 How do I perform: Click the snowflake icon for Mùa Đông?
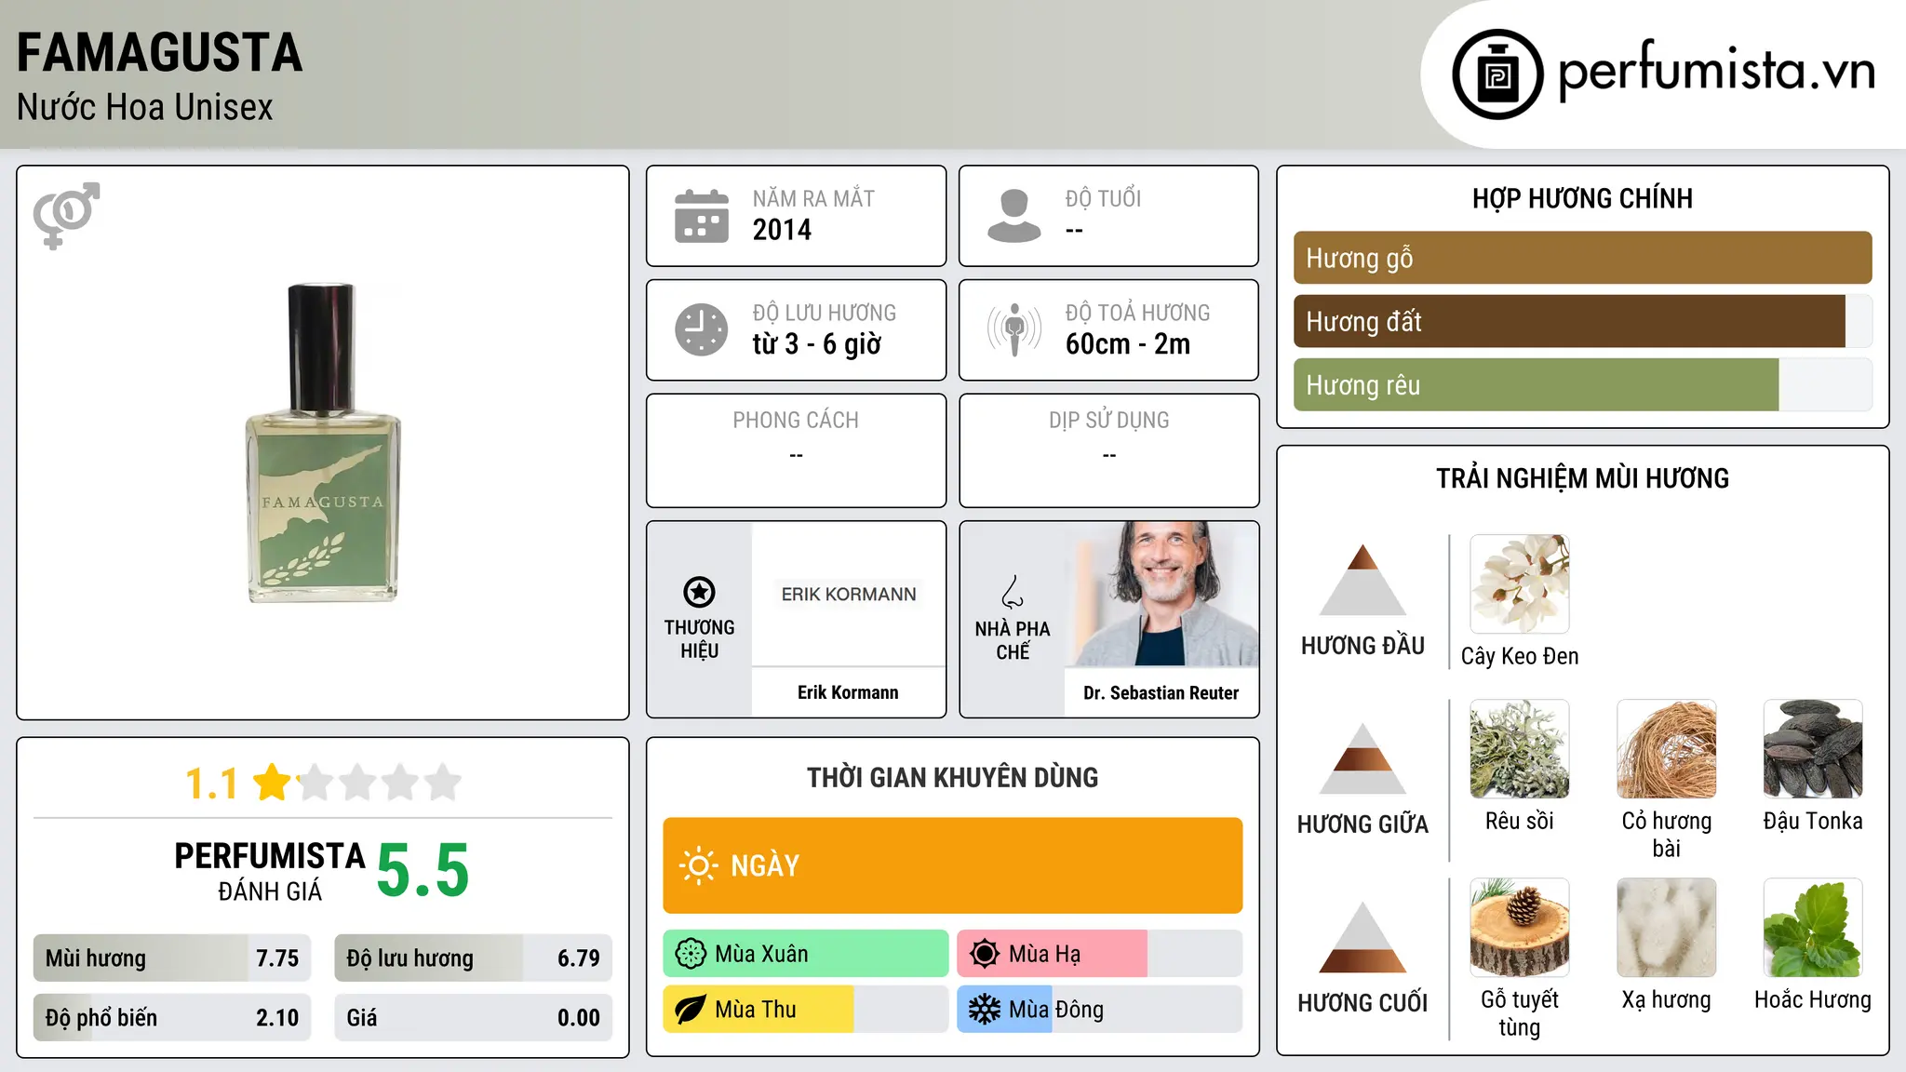tap(985, 1010)
